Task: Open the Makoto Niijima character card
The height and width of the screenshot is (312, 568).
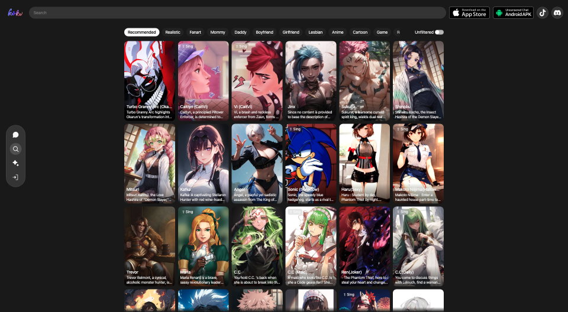Action: (418, 164)
